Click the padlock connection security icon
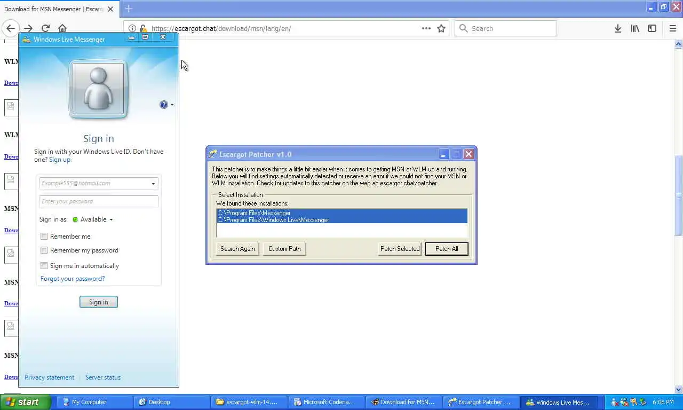Viewport: 683px width, 410px height. 142,28
